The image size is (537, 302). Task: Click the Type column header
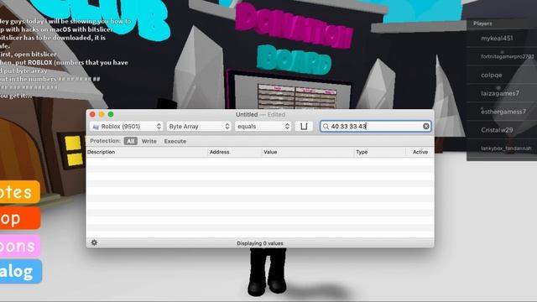[x=379, y=152]
